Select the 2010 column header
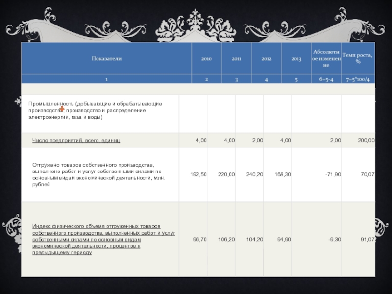Viewport: 392px width, 294px height. pos(206,58)
